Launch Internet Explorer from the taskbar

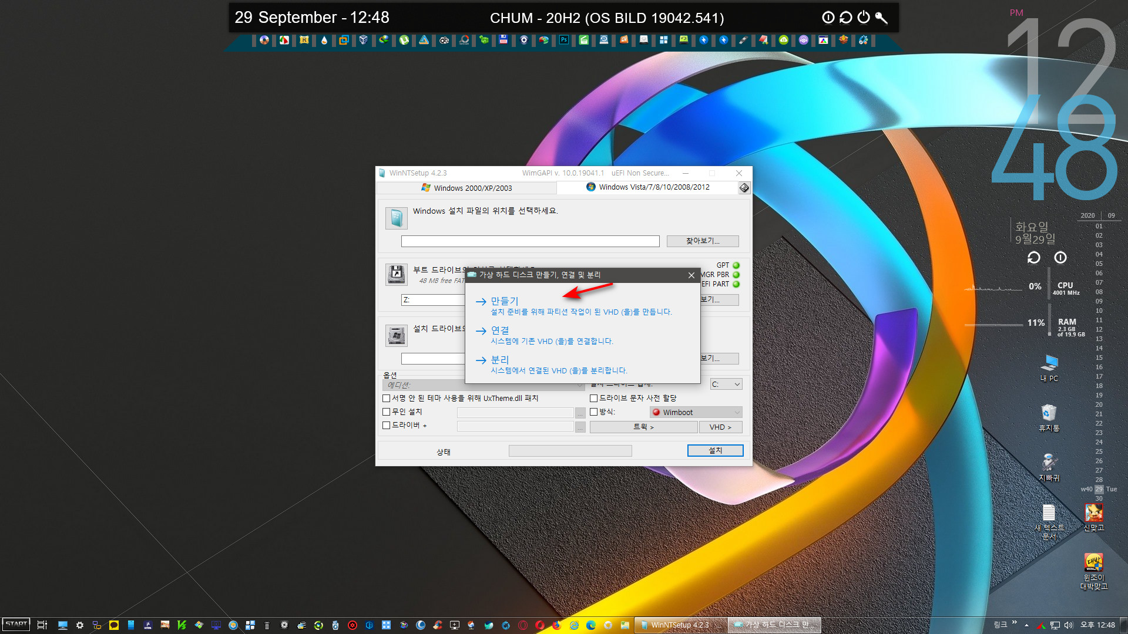(x=574, y=625)
